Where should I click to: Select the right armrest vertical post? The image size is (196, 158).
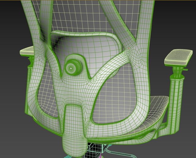[x=176, y=104]
